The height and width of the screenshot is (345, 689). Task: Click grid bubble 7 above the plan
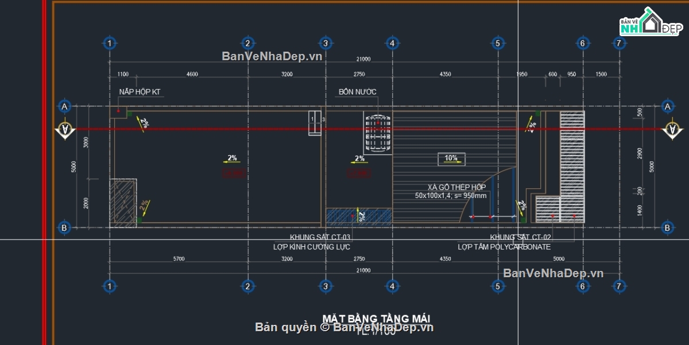click(x=618, y=43)
